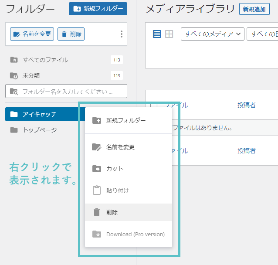
Task: Choose カット in the context menu
Action: pyautogui.click(x=115, y=169)
